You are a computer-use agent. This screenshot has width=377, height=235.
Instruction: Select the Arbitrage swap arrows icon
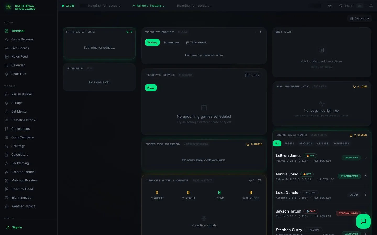coord(7,146)
